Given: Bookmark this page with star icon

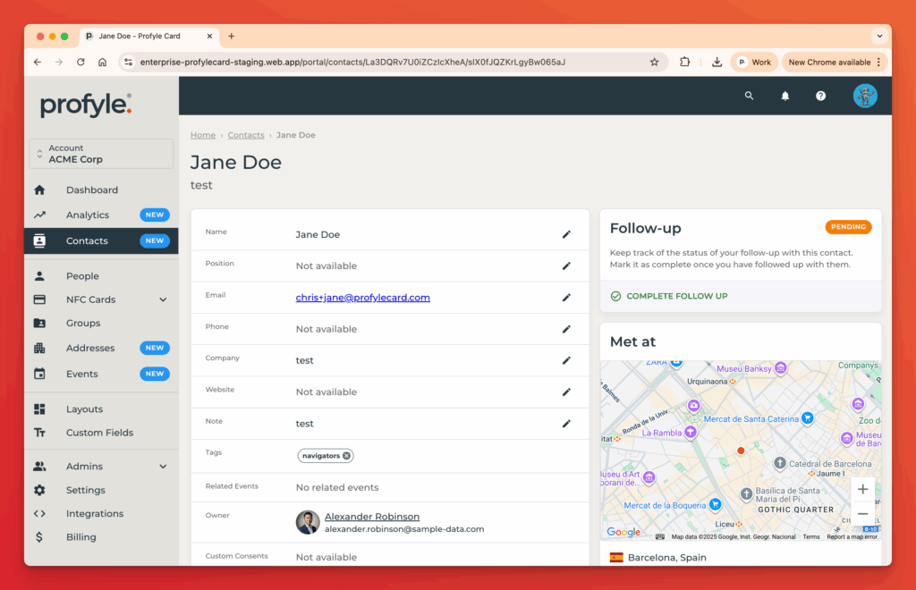Looking at the screenshot, I should 654,63.
